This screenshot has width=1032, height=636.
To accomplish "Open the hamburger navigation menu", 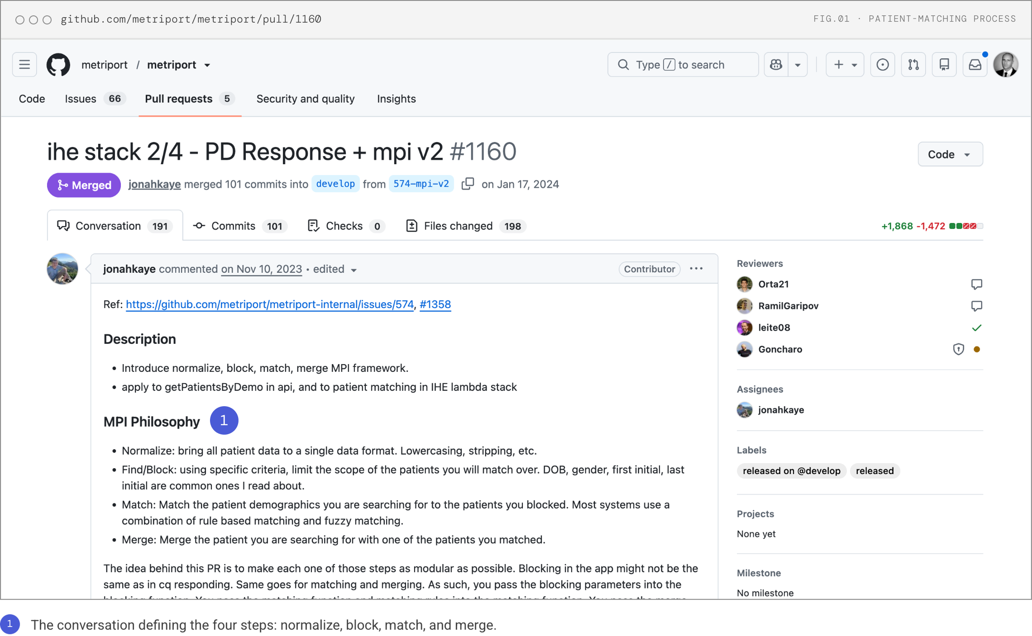I will (x=24, y=65).
